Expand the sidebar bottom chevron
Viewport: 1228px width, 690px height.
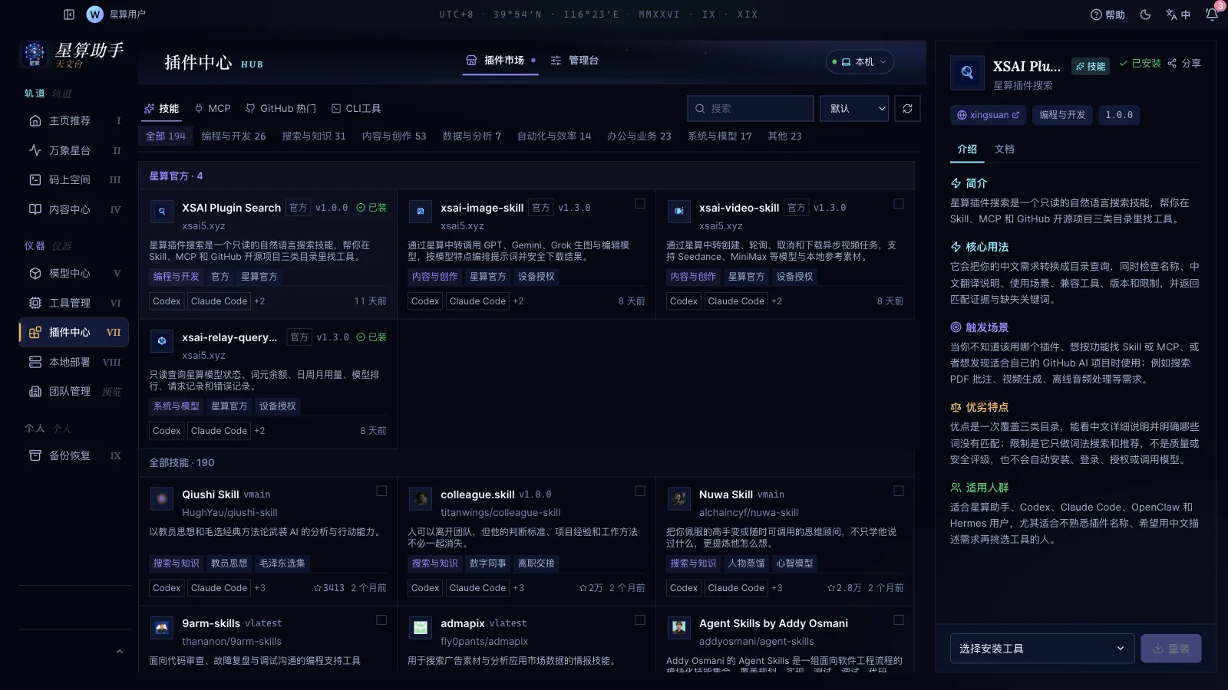[119, 652]
